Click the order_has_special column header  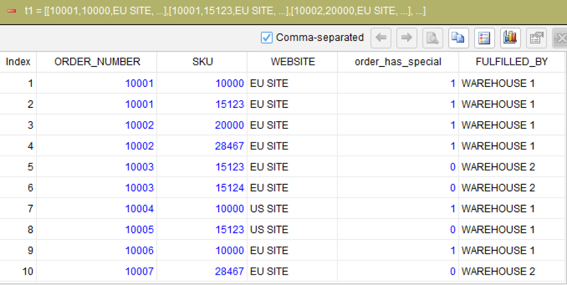[x=398, y=62]
